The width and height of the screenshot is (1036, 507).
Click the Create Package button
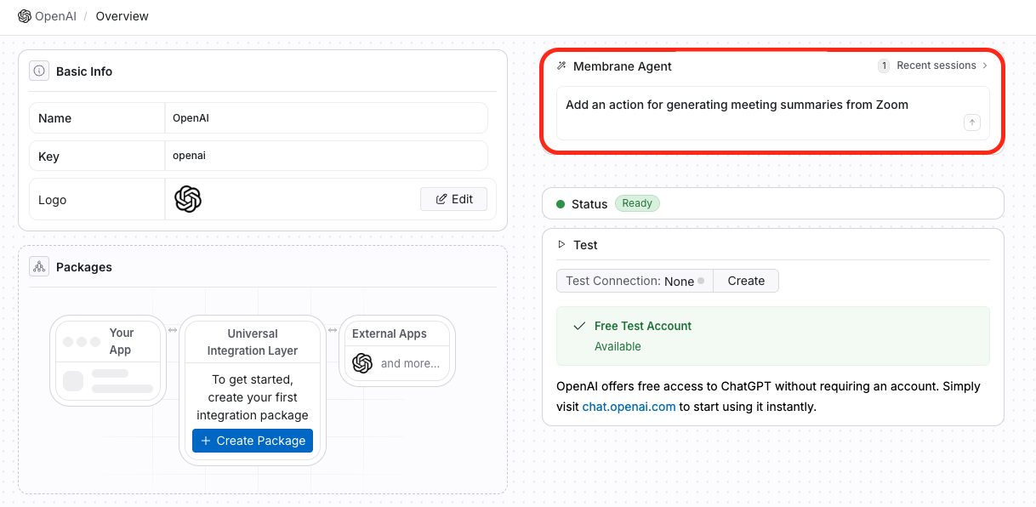253,441
